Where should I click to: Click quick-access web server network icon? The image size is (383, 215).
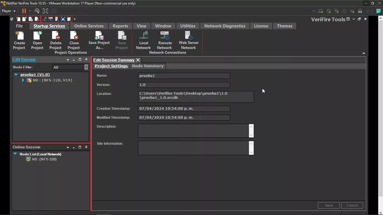(57, 19)
